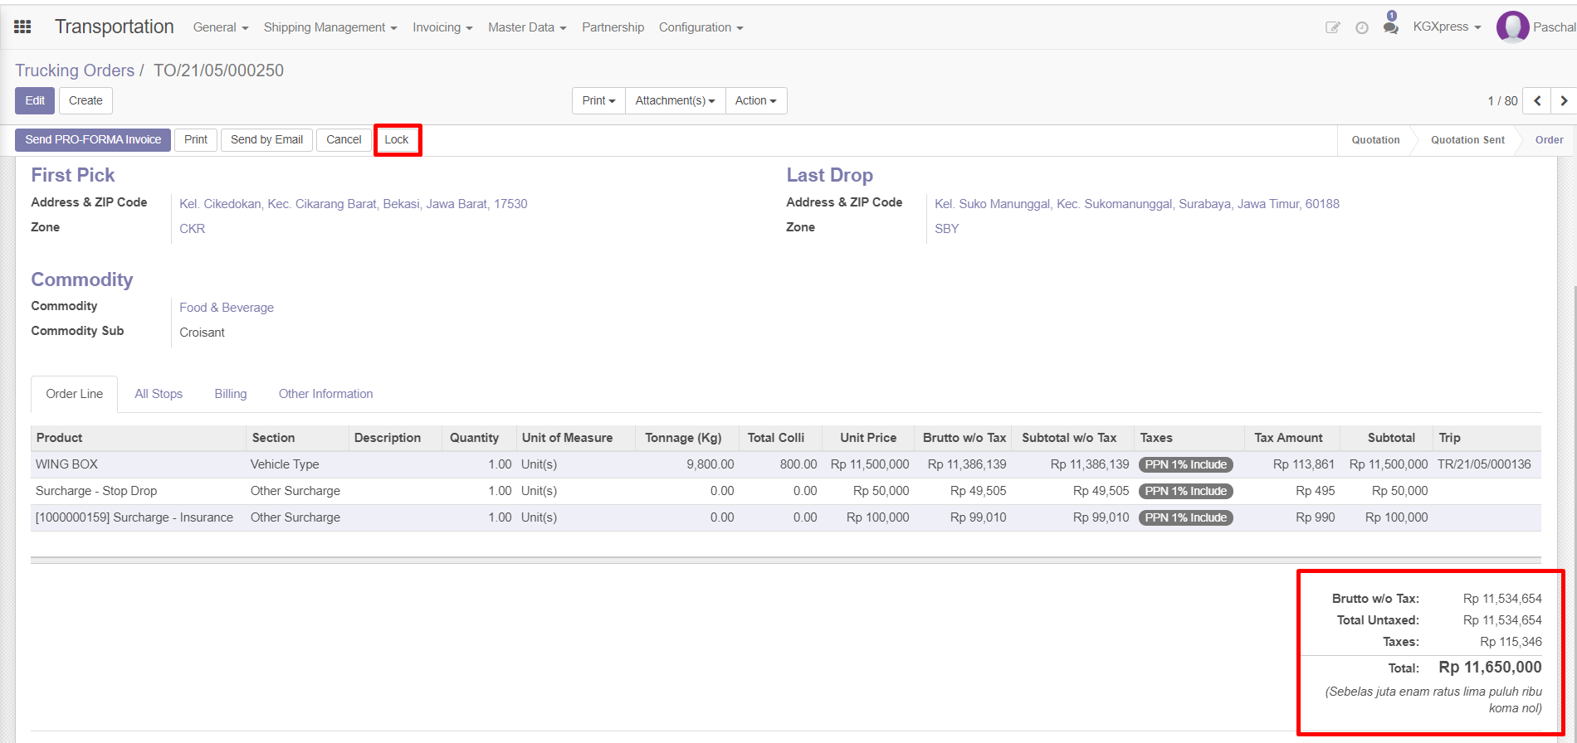Open the activities clock icon
Image resolution: width=1577 pixels, height=743 pixels.
coord(1362,27)
